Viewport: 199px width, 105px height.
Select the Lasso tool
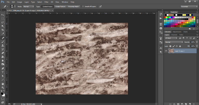click(x=3, y=22)
